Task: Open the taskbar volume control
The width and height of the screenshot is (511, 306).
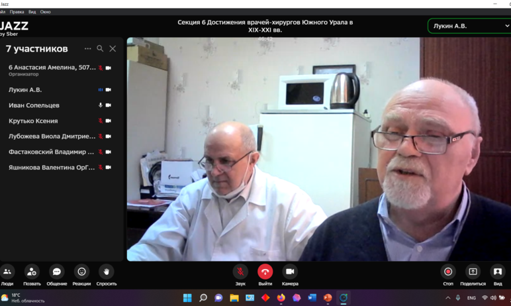Action: pos(493,297)
